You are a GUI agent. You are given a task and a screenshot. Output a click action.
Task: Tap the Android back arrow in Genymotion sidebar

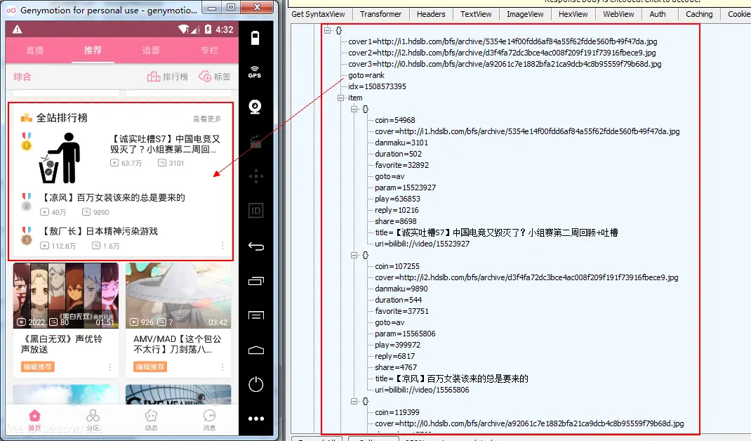click(255, 246)
